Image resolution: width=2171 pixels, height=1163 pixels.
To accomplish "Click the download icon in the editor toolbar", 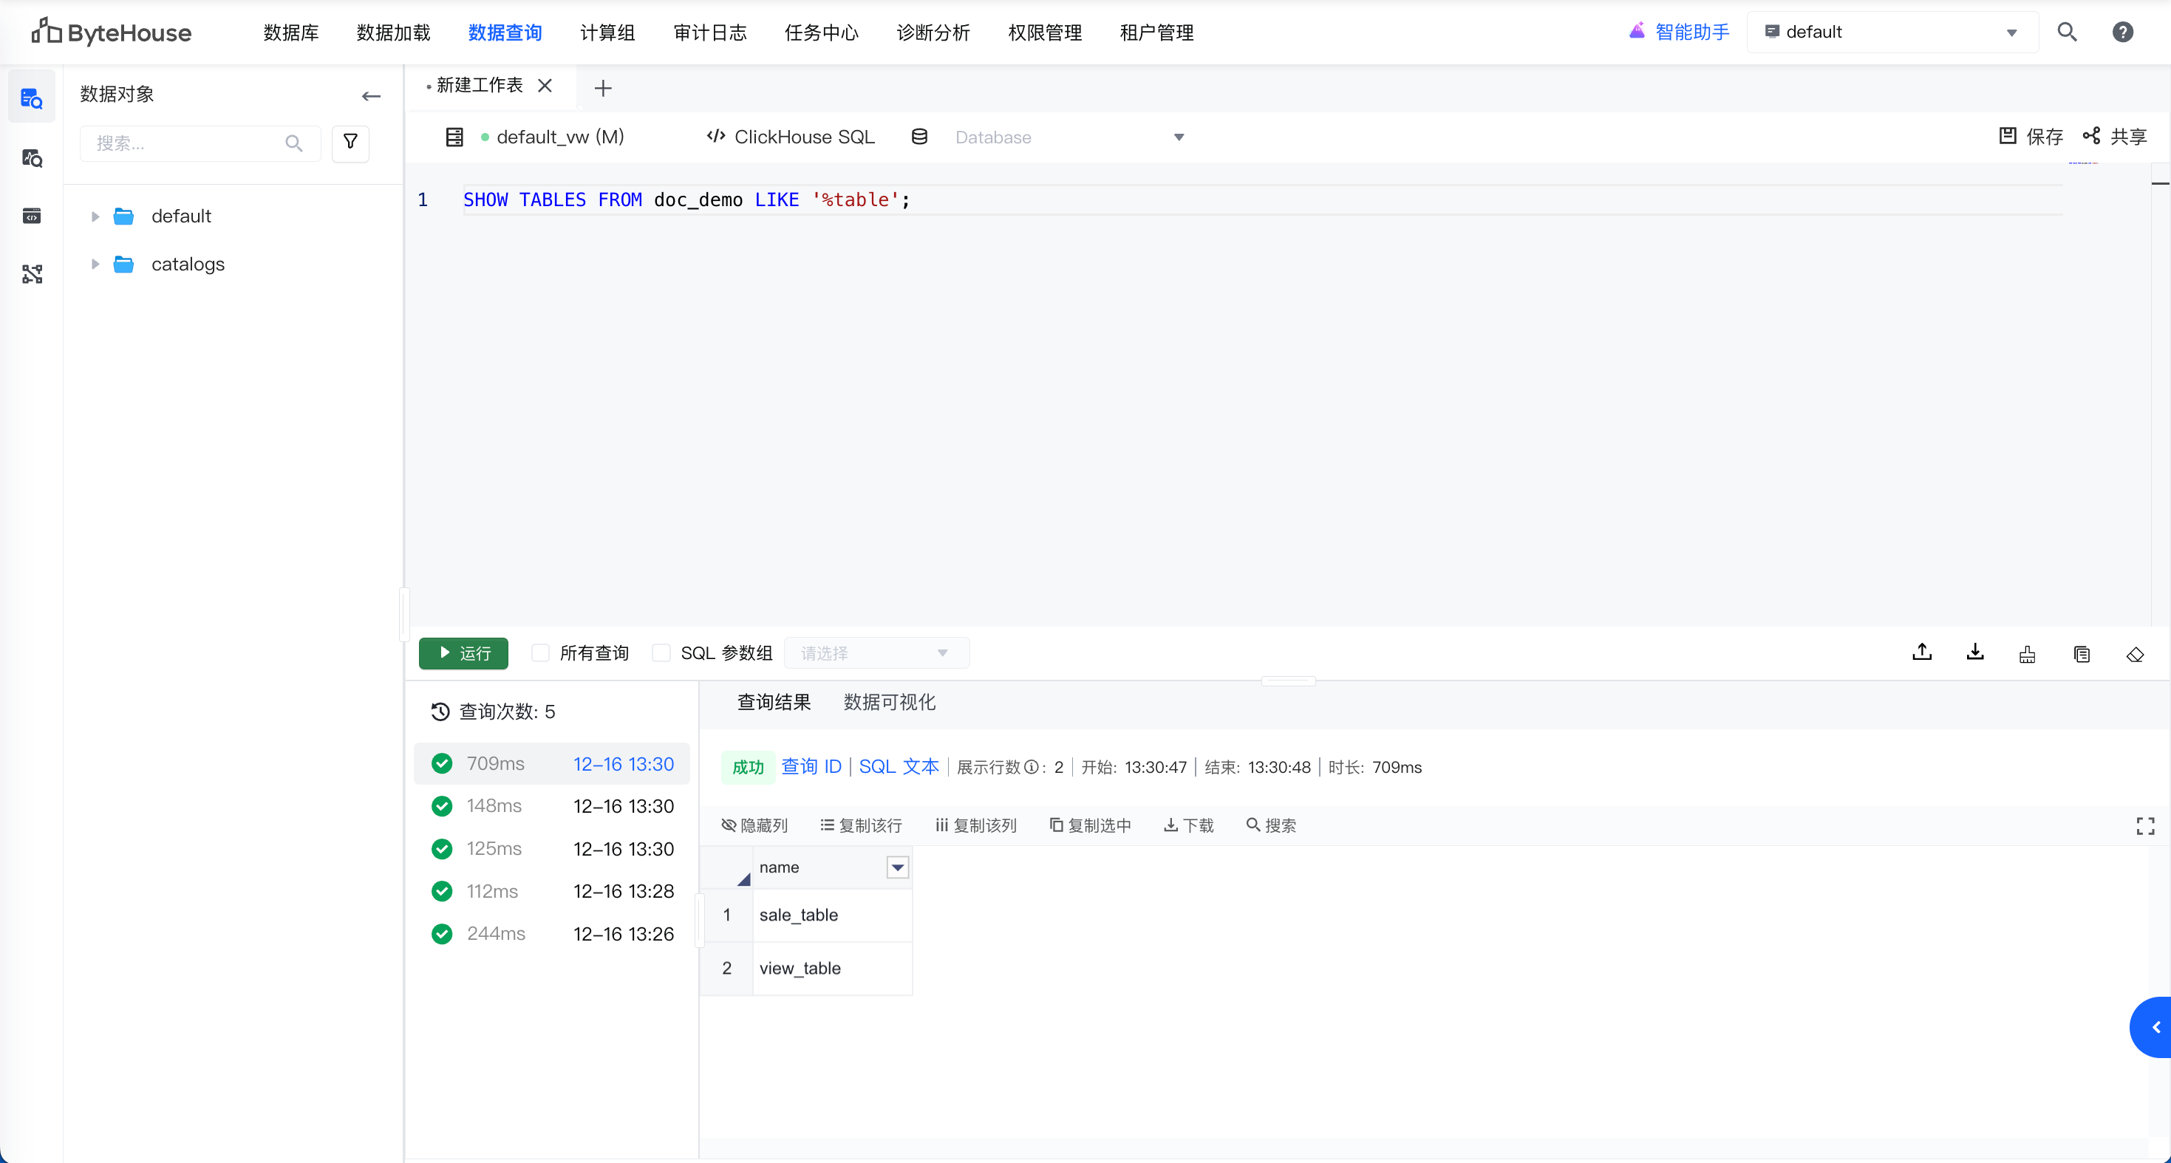I will pyautogui.click(x=1974, y=652).
